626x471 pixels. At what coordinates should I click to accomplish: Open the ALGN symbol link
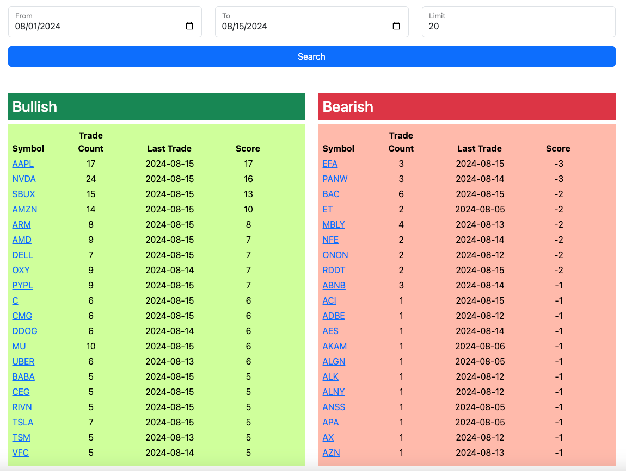tap(334, 361)
